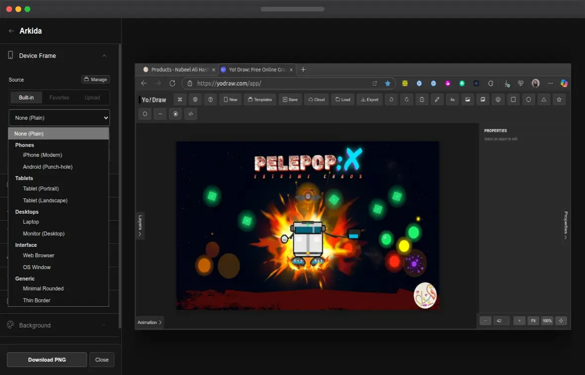Select the pencil draw tool
Image resolution: width=585 pixels, height=375 pixels.
pos(437,99)
